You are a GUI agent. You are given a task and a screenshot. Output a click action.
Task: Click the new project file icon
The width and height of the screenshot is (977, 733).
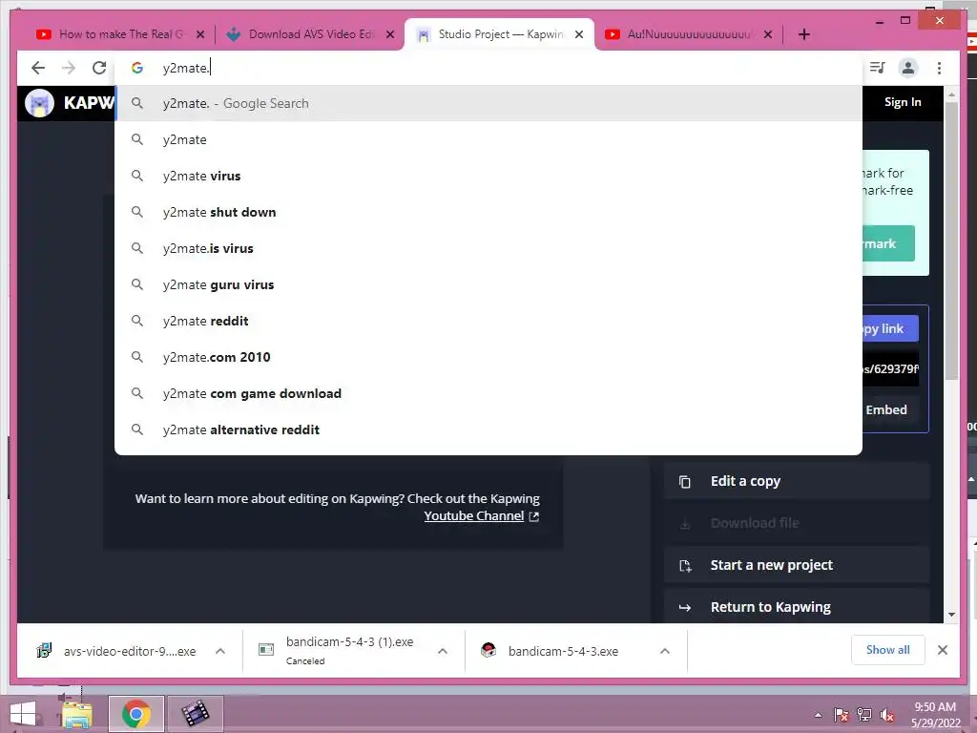coord(685,565)
